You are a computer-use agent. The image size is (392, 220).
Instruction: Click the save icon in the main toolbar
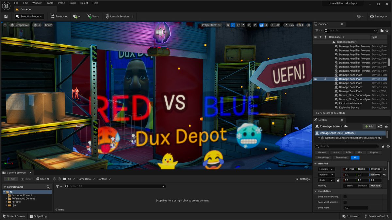pyautogui.click(x=6, y=16)
